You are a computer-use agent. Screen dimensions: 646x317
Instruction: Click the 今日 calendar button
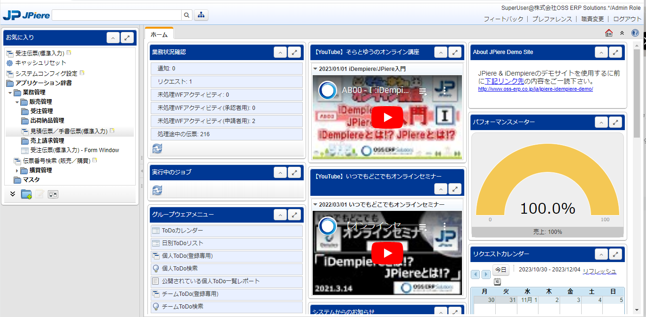coord(500,270)
